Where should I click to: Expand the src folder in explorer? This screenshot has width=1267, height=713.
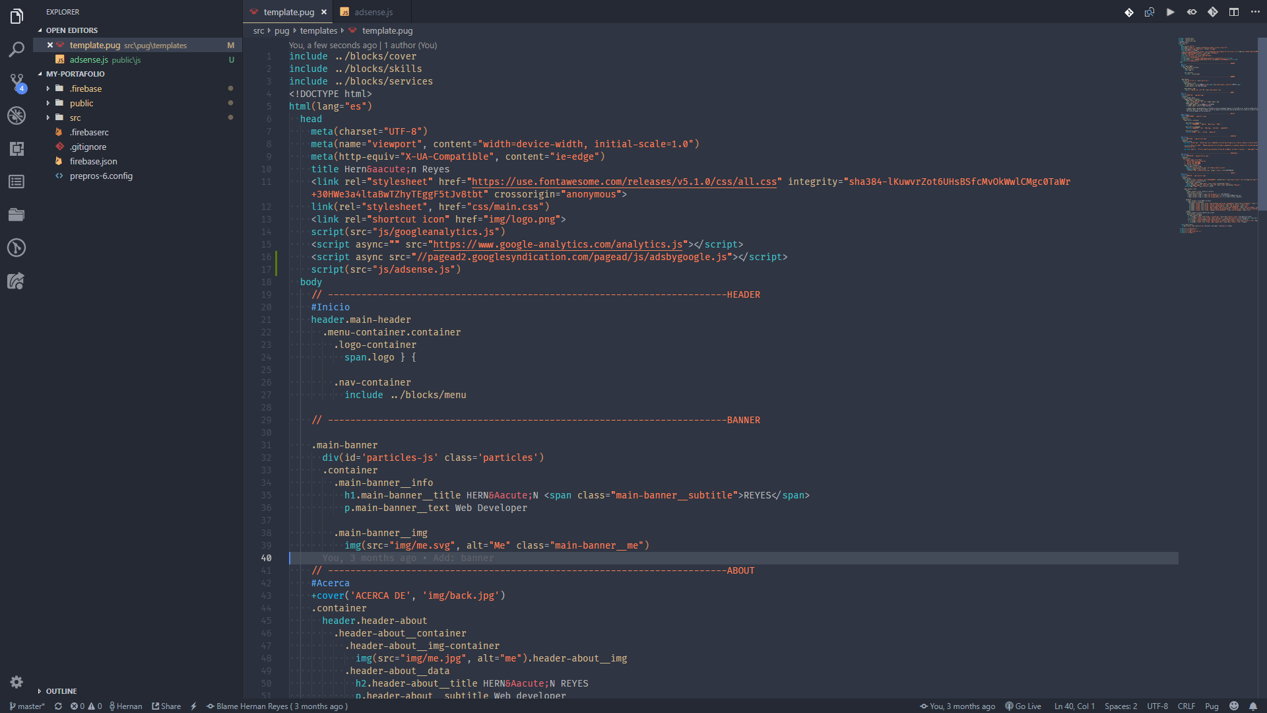click(x=75, y=118)
